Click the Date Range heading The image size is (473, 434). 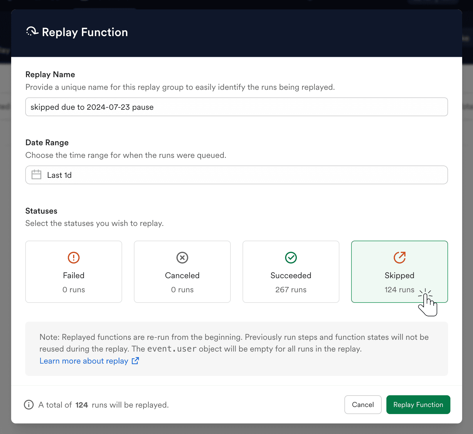pyautogui.click(x=47, y=143)
